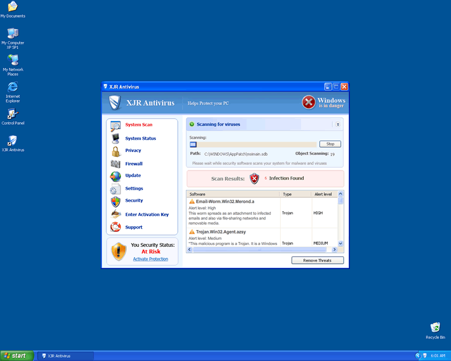Click the System Status monitor icon
Image resolution: width=451 pixels, height=361 pixels.
point(115,138)
